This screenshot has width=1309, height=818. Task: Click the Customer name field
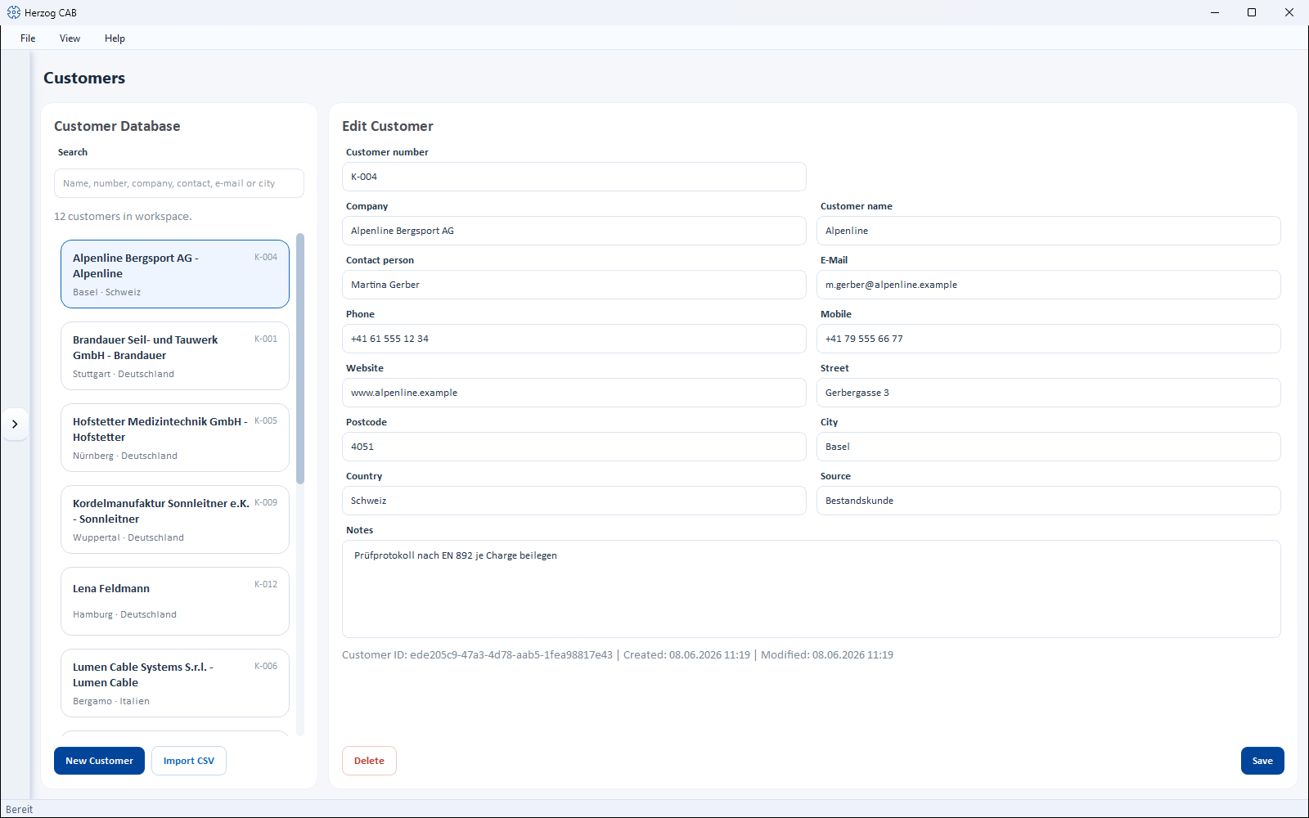(x=1049, y=231)
